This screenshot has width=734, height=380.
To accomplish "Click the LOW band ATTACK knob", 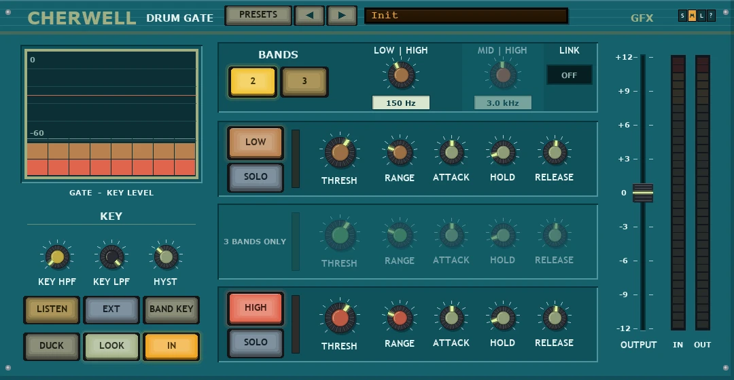I will 451,152.
